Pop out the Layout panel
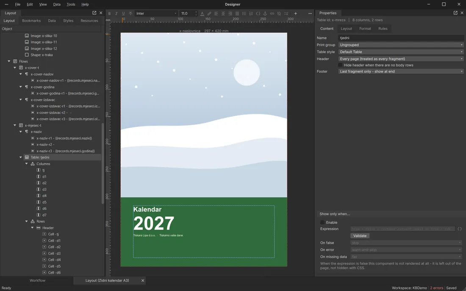The width and height of the screenshot is (466, 291). click(x=94, y=13)
